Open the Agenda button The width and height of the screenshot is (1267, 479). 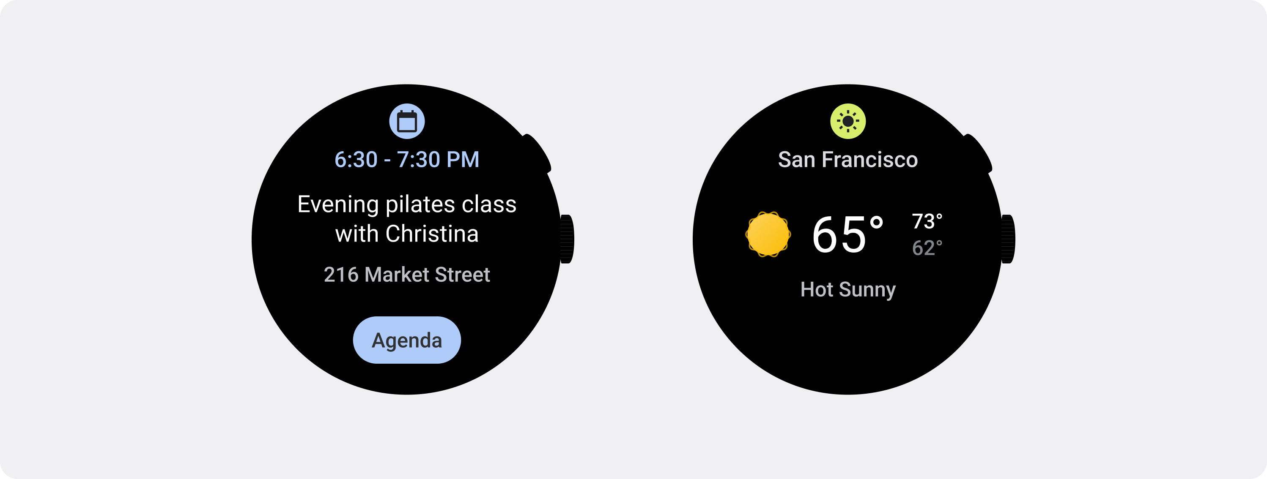(407, 340)
